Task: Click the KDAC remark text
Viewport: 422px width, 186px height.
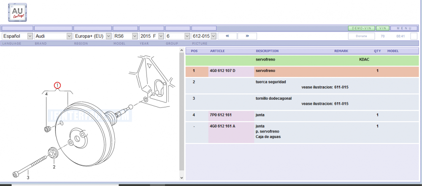Action: coord(364,60)
